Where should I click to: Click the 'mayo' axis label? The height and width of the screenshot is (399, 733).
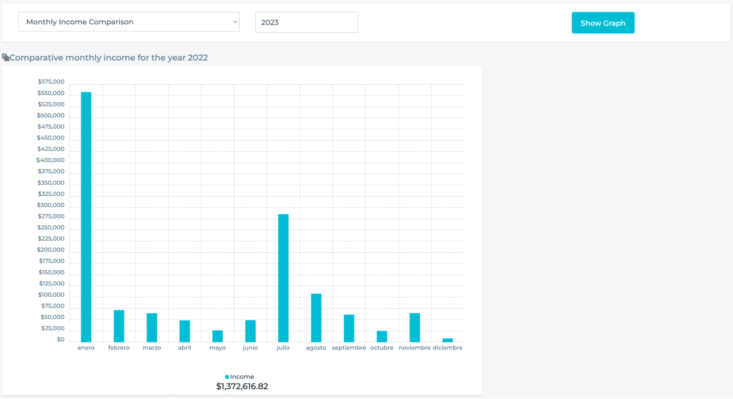coord(217,348)
